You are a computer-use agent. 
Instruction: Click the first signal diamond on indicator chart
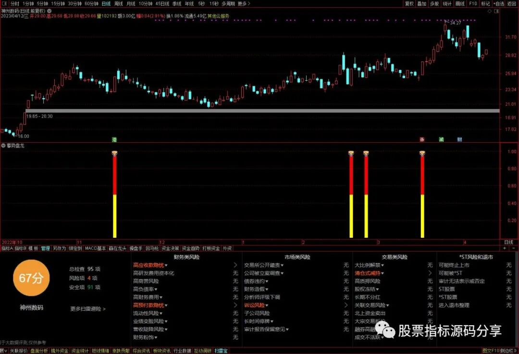click(114, 153)
